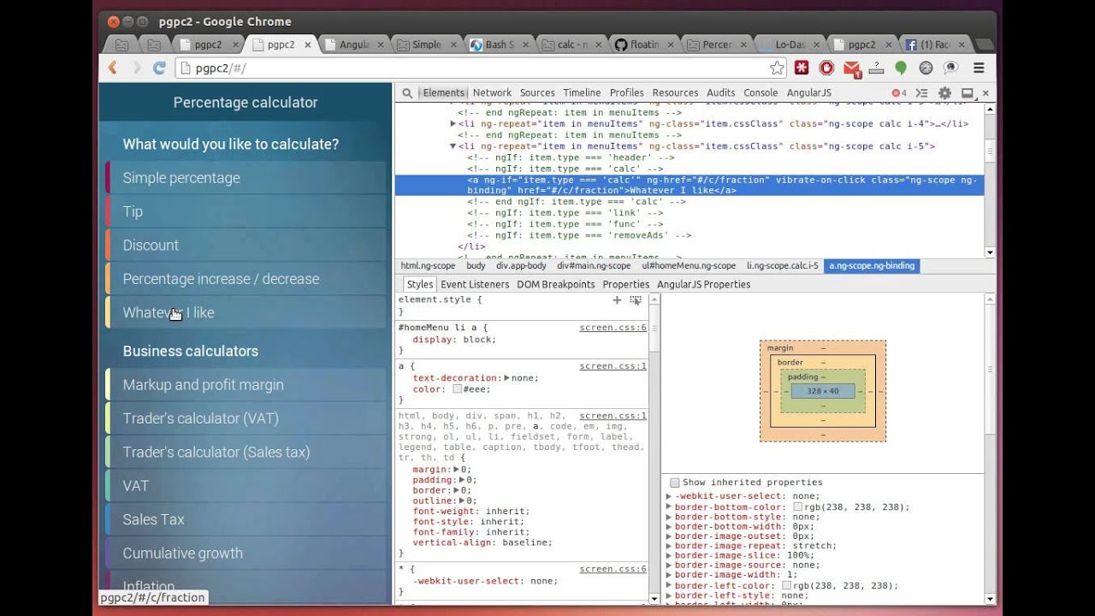
Task: Expand the li element with class calc i-4
Action: tap(453, 124)
